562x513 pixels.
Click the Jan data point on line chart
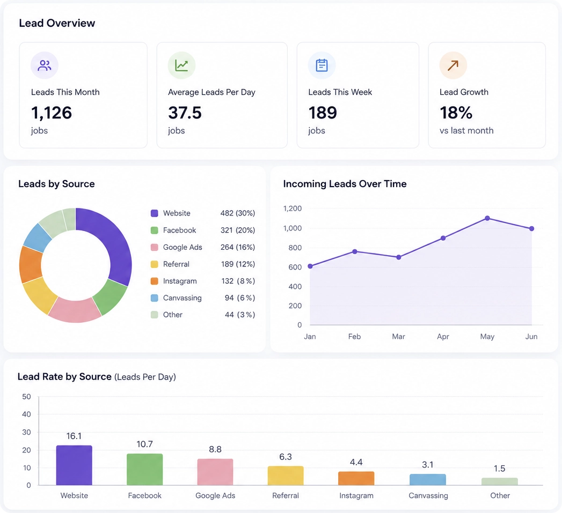tap(310, 266)
